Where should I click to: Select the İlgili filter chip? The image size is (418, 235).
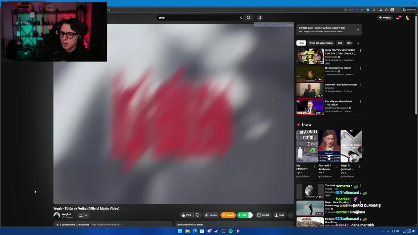[x=340, y=43]
